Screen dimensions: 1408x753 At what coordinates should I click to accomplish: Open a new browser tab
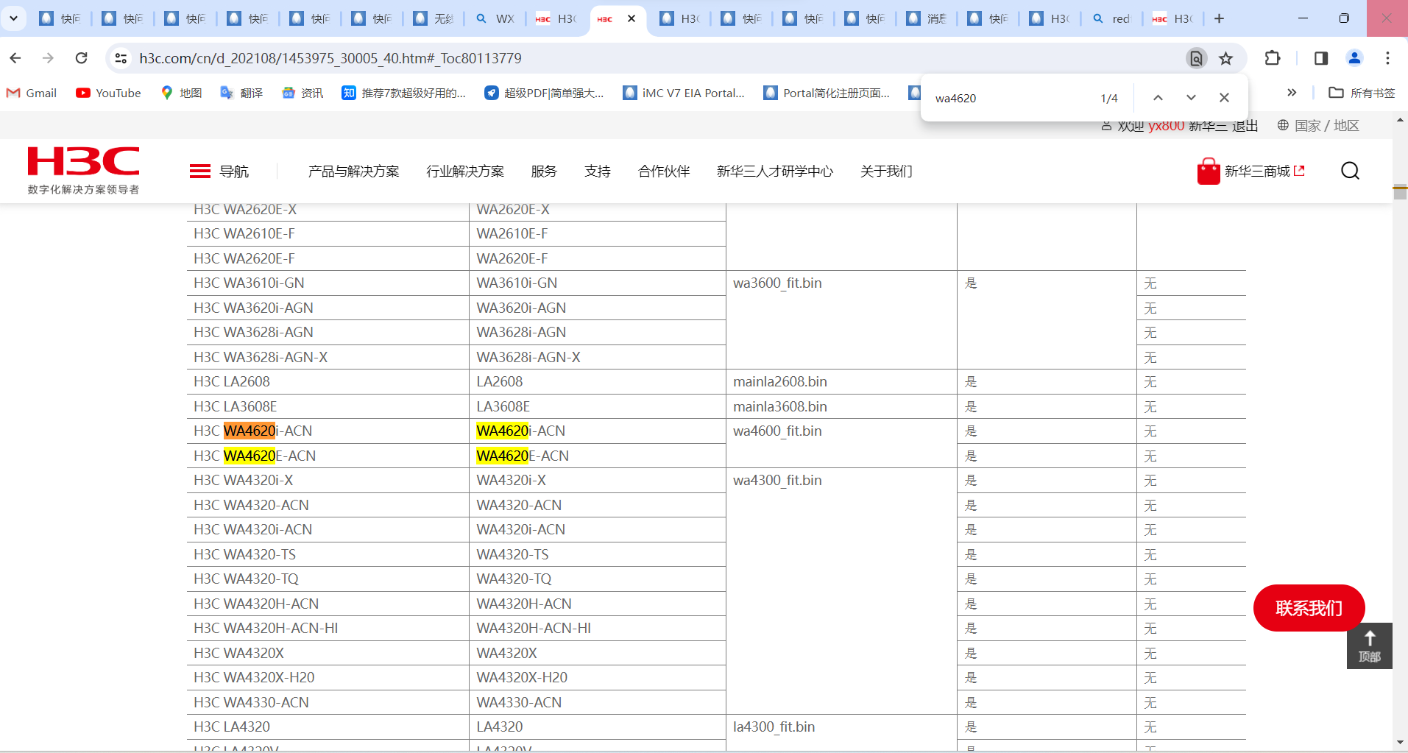click(x=1219, y=18)
